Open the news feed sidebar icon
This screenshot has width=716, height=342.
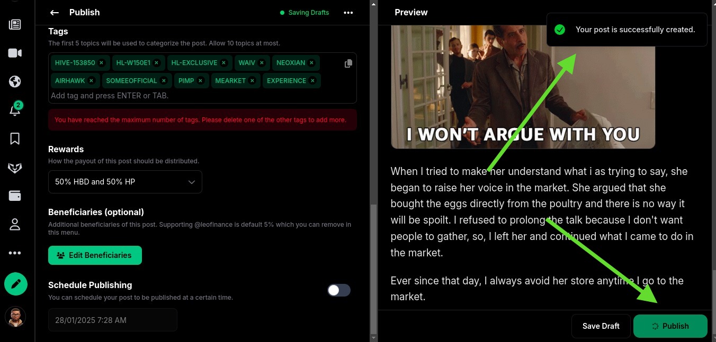point(15,24)
